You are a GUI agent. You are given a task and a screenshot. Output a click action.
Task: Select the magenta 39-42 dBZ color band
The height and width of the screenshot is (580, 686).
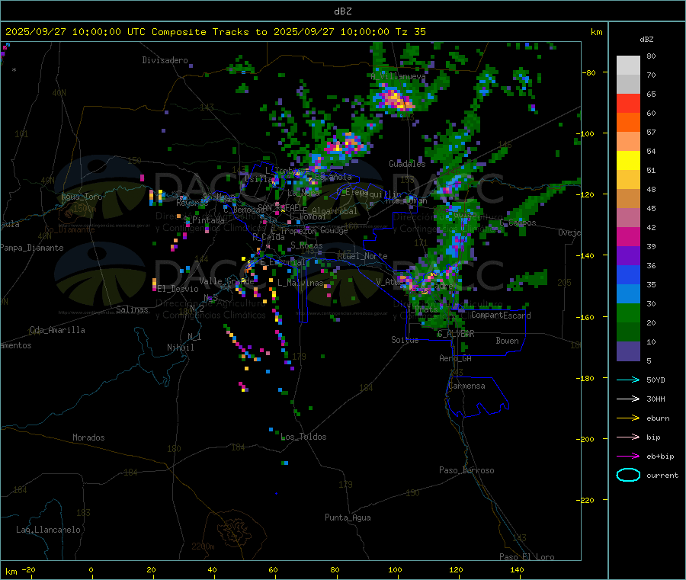[628, 236]
